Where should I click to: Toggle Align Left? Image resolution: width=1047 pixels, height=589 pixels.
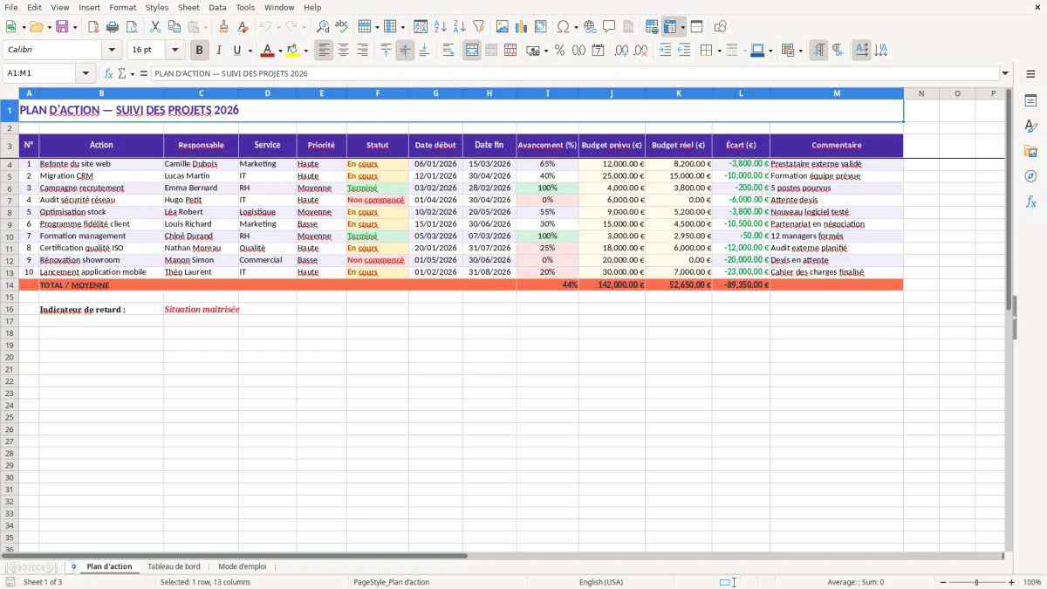pyautogui.click(x=324, y=51)
